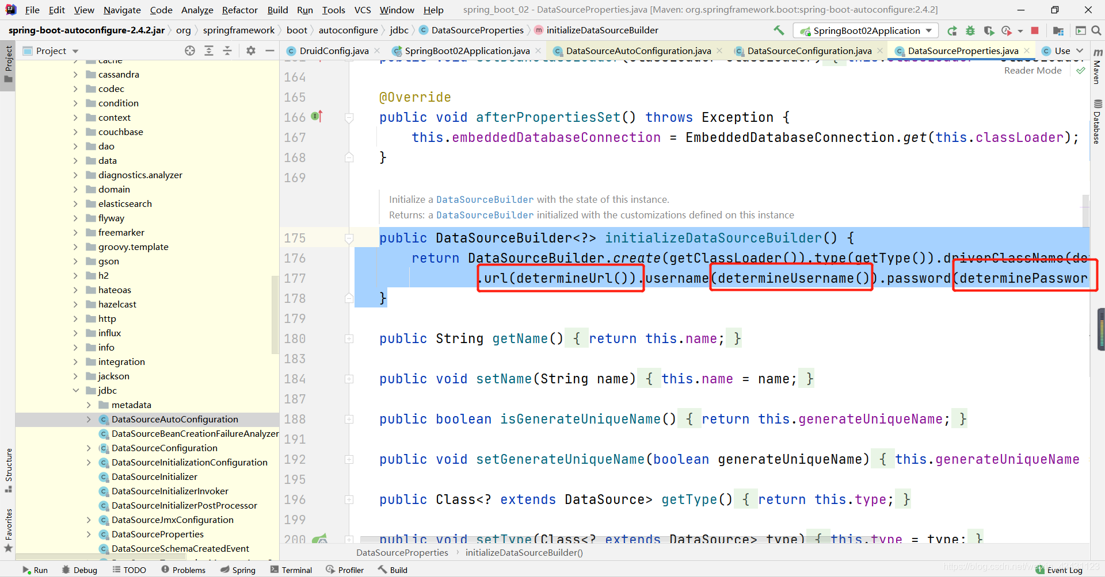
Task: Stop the running application
Action: pos(1035,30)
